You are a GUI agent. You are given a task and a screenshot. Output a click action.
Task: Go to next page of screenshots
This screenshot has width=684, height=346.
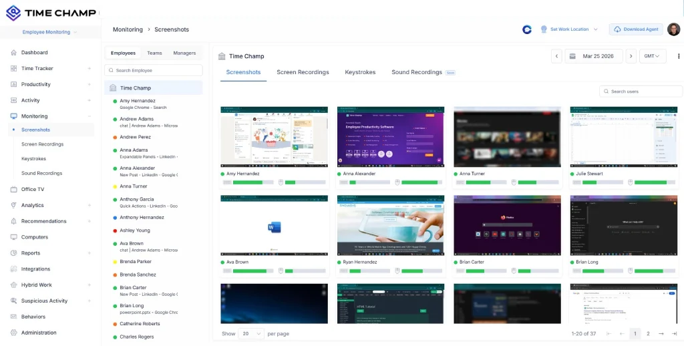(x=661, y=333)
